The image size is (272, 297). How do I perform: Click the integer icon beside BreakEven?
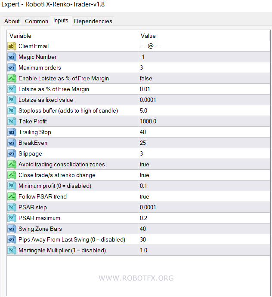click(x=12, y=143)
